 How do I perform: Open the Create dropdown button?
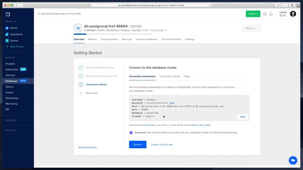point(253,14)
